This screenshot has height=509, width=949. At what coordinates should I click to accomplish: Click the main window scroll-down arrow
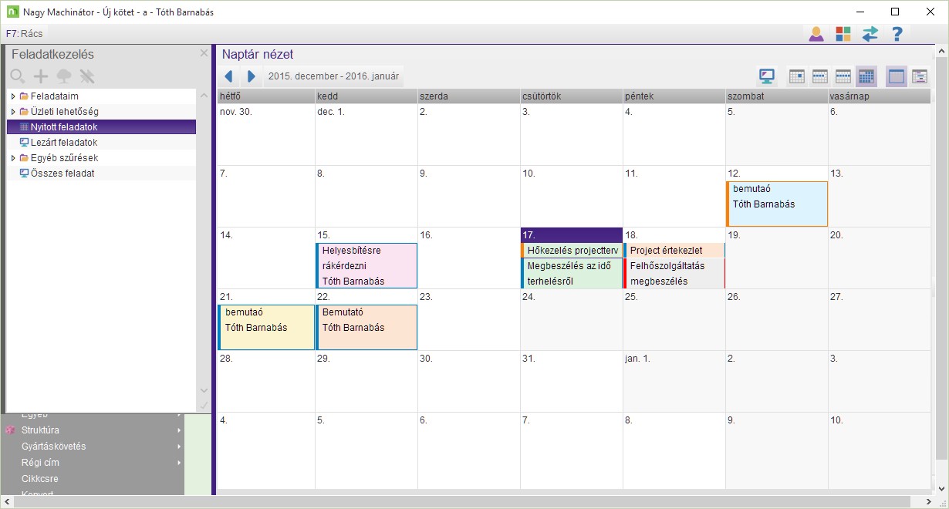click(x=941, y=489)
